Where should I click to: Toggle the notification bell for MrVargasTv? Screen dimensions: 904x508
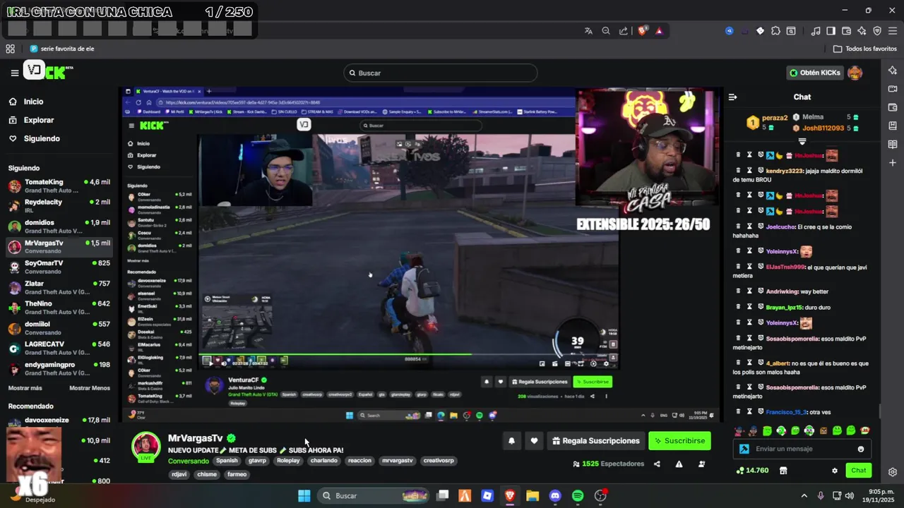click(x=511, y=441)
